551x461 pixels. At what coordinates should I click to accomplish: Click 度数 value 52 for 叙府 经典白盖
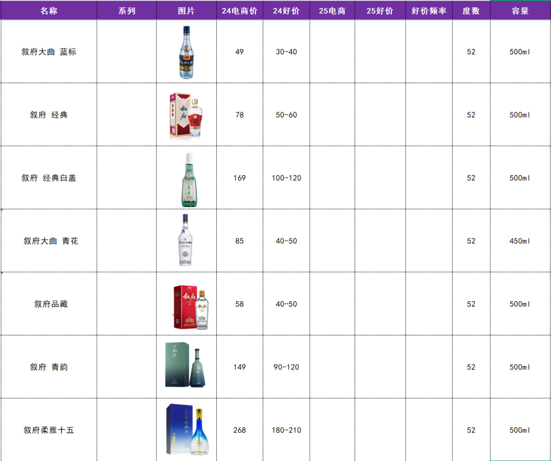tap(471, 178)
